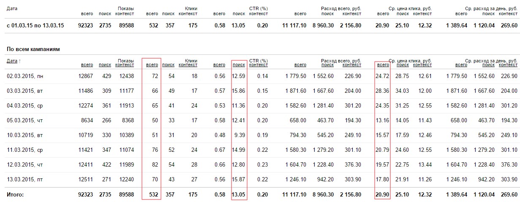This screenshot has height=202, width=520.
Task: Sort by Показы всего in campaigns table
Action: click(87, 65)
